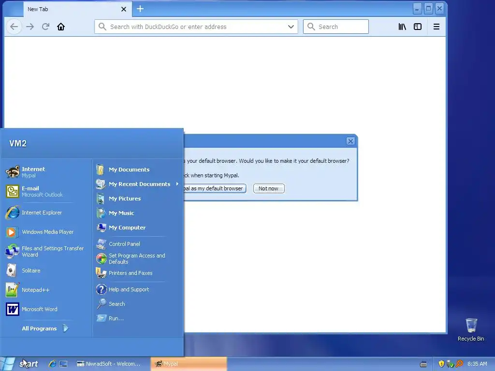Focus the browser Search box
This screenshot has width=495, height=371.
[336, 27]
